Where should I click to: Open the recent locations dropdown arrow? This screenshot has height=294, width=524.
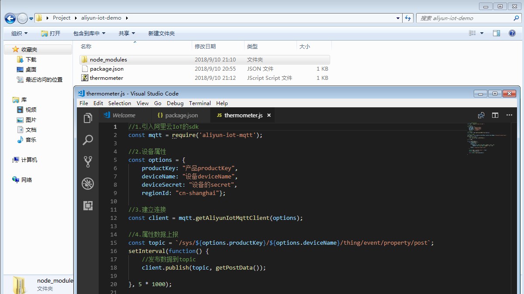click(x=31, y=19)
